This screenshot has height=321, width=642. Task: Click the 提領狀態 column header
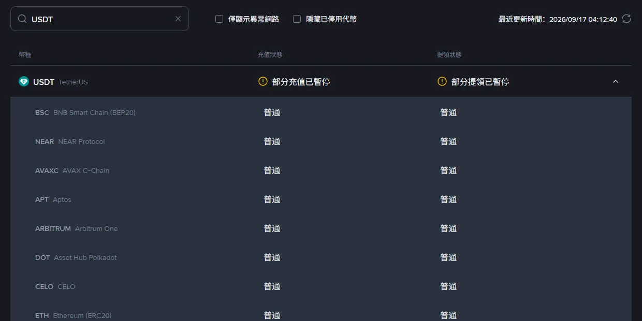pos(449,54)
